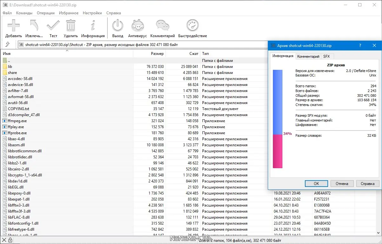
Task: Click the Быстродействие benchmark icon
Action: pyautogui.click(x=192, y=28)
